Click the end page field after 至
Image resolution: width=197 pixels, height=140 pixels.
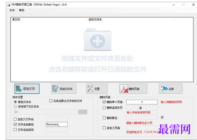click(x=152, y=108)
